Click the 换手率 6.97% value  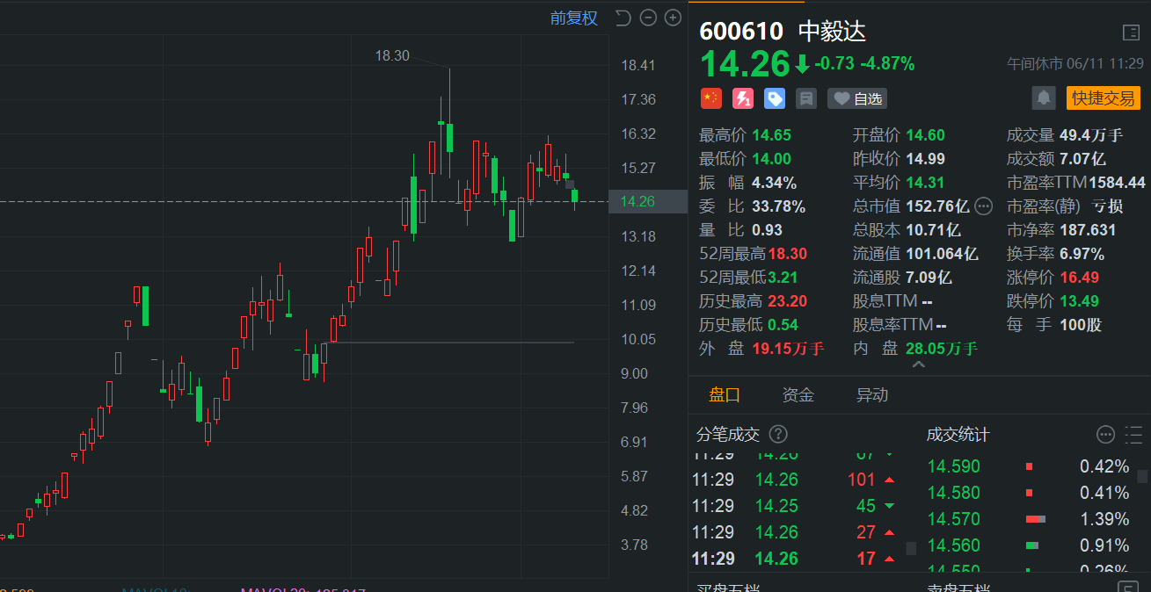click(1082, 254)
